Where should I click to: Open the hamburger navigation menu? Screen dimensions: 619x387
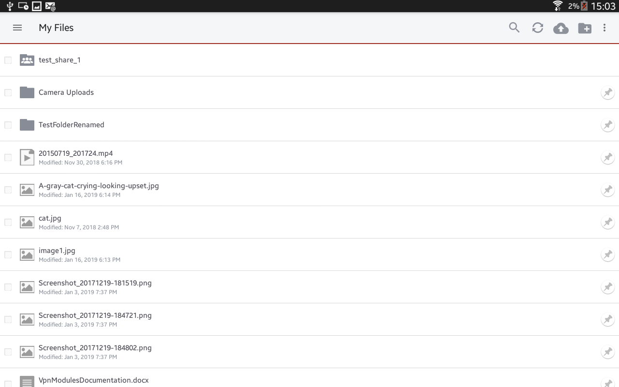coord(17,28)
